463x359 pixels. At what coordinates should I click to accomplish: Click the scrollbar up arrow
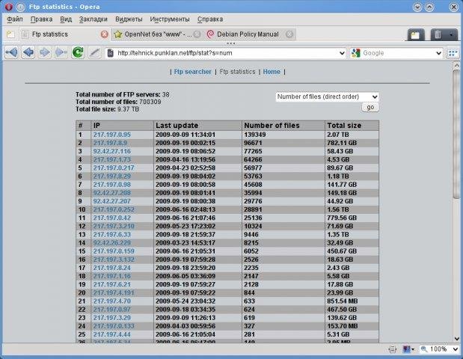456,65
